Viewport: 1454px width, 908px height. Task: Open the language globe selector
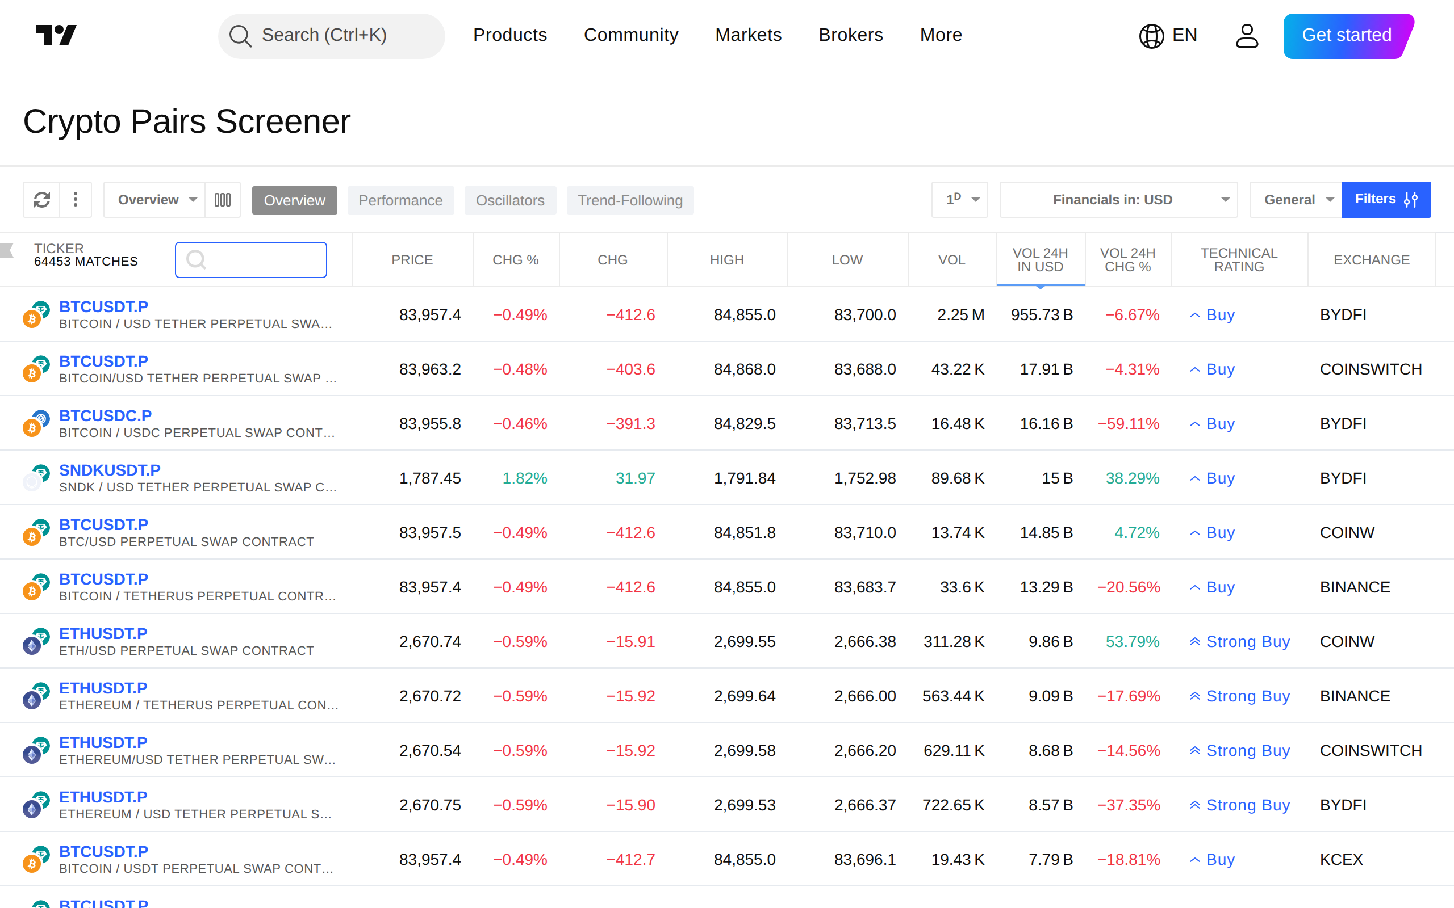pos(1167,35)
